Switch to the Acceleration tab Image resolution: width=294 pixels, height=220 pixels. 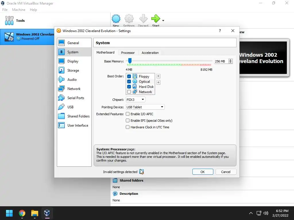coord(150,53)
